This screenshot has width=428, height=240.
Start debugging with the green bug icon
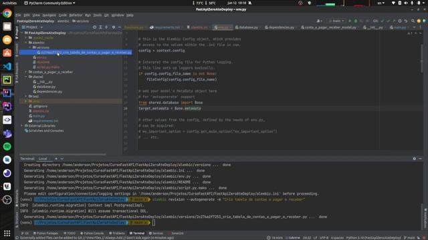click(x=356, y=21)
